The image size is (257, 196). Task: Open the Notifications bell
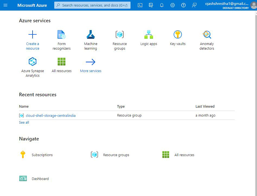point(162,5)
